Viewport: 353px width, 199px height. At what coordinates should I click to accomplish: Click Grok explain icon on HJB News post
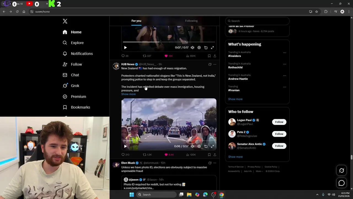pos(210,64)
